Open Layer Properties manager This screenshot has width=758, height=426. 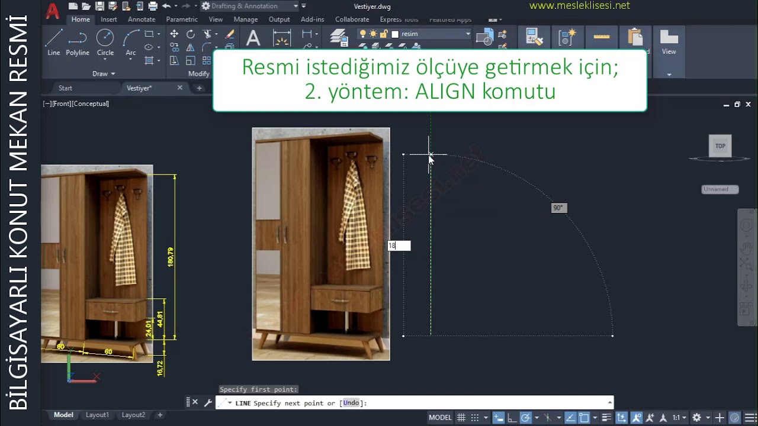(x=339, y=38)
